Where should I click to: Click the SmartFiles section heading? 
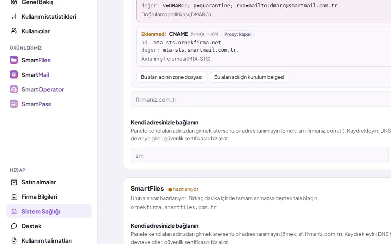click(x=147, y=188)
